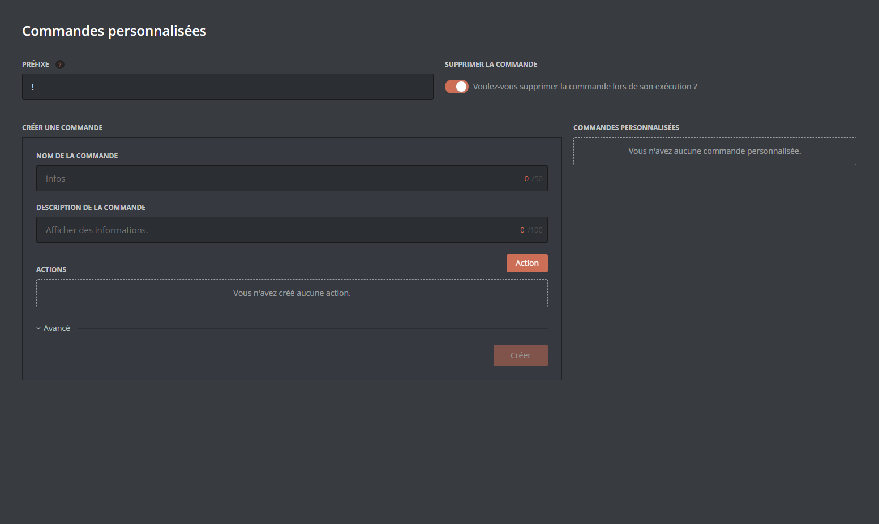Image resolution: width=879 pixels, height=524 pixels.
Task: Select the command description text field
Action: coord(291,230)
